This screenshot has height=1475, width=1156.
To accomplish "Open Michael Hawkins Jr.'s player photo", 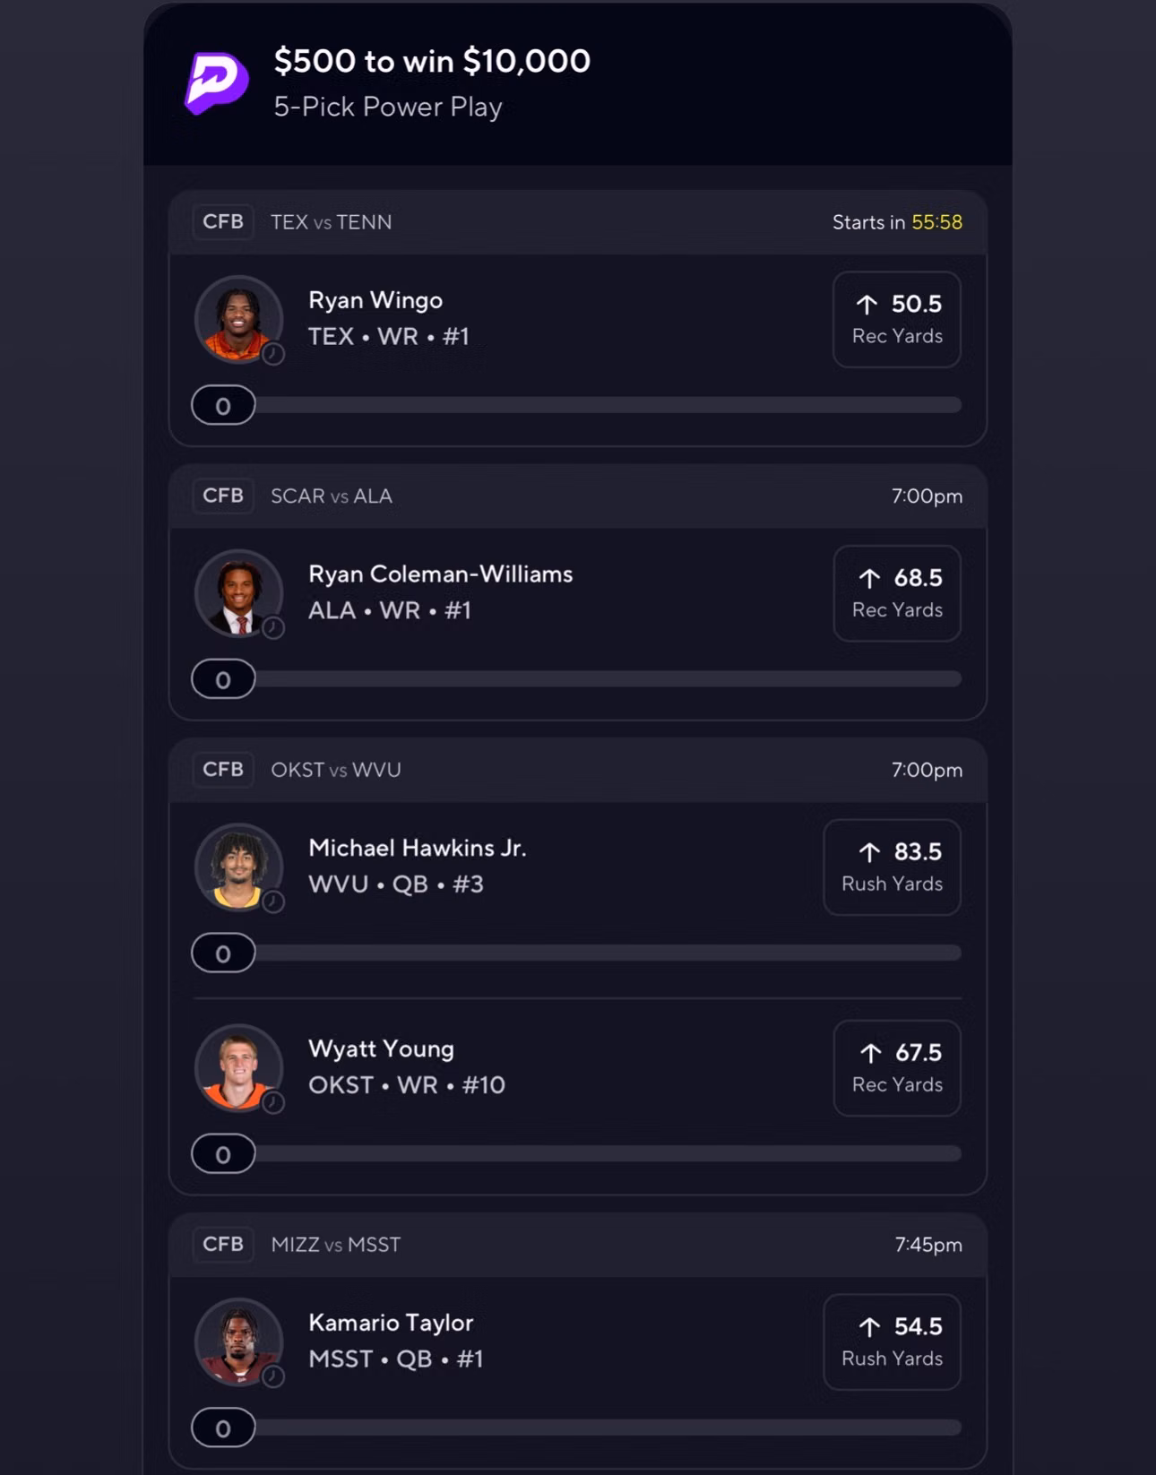I will pyautogui.click(x=238, y=867).
